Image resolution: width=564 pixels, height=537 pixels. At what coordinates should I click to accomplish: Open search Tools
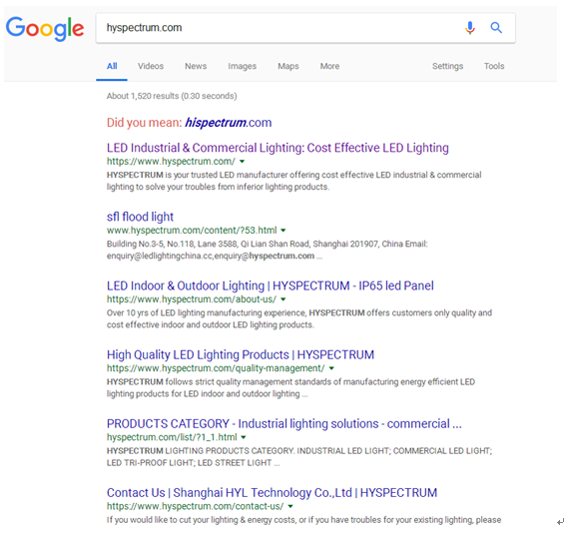tap(494, 66)
